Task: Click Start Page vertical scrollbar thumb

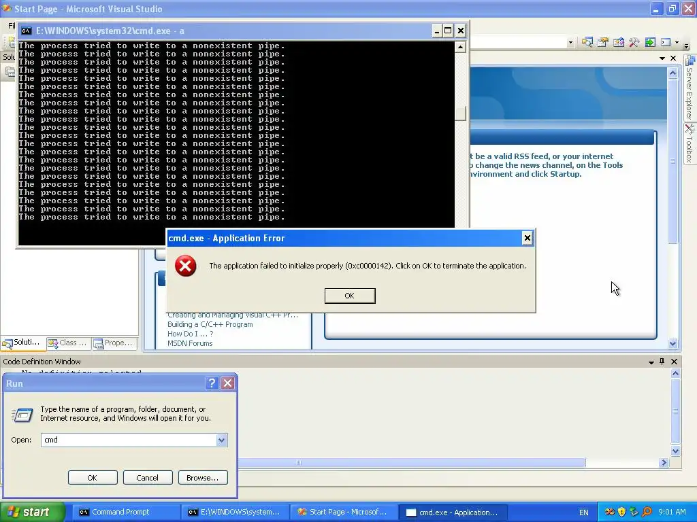Action: pos(672,160)
